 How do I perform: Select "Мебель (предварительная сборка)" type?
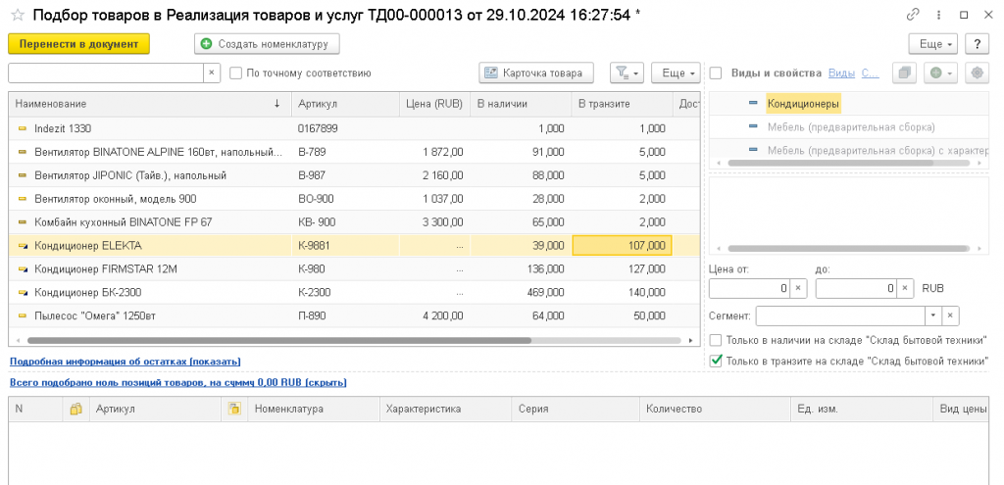[851, 126]
